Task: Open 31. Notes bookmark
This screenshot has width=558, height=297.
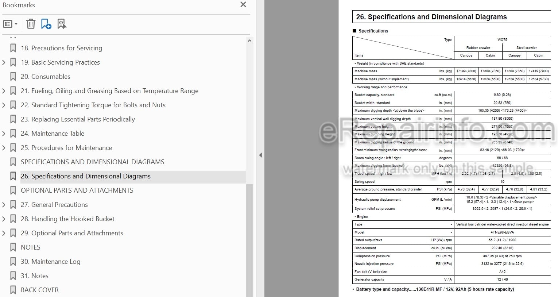Action: 35,276
